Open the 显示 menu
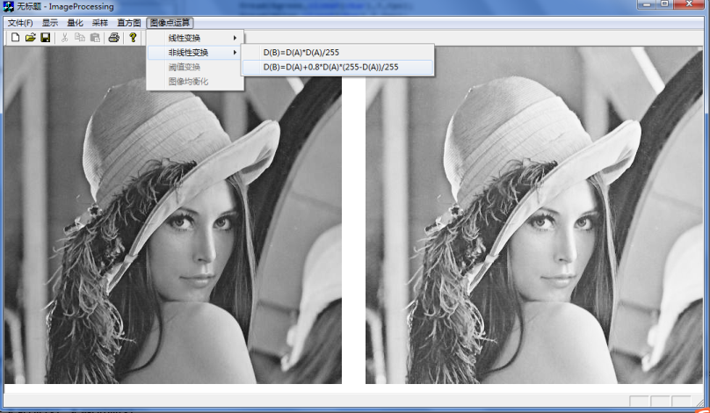This screenshot has height=413, width=710. pos(50,23)
